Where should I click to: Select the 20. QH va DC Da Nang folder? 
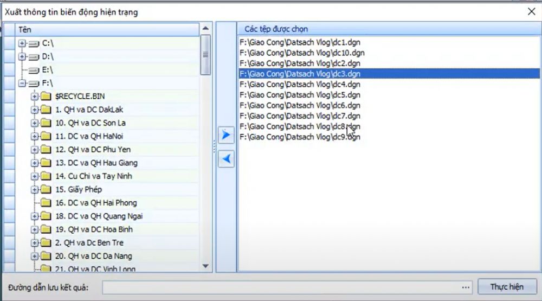coord(93,256)
